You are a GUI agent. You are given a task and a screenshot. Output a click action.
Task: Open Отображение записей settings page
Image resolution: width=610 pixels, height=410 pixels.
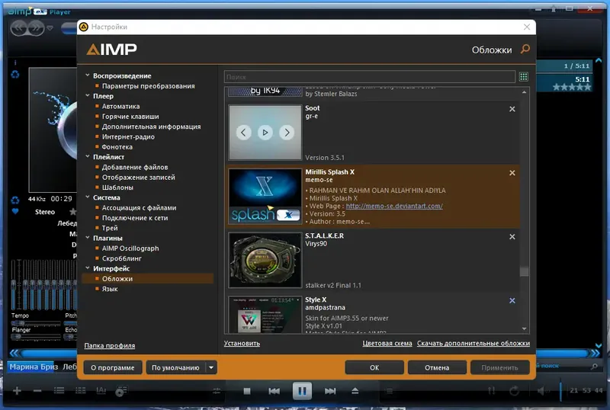[x=139, y=177]
